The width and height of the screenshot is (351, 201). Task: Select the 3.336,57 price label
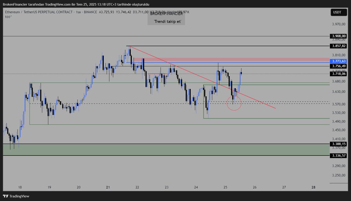click(338, 155)
